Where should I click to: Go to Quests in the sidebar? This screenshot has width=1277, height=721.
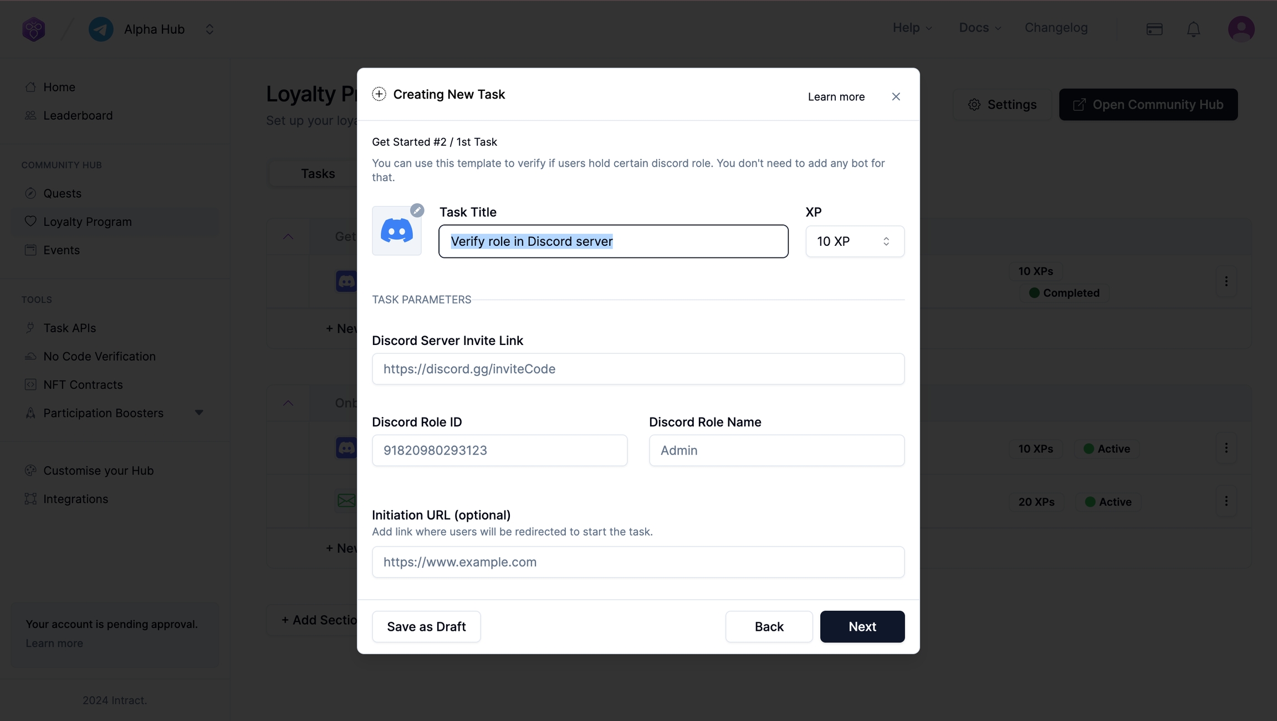tap(62, 193)
